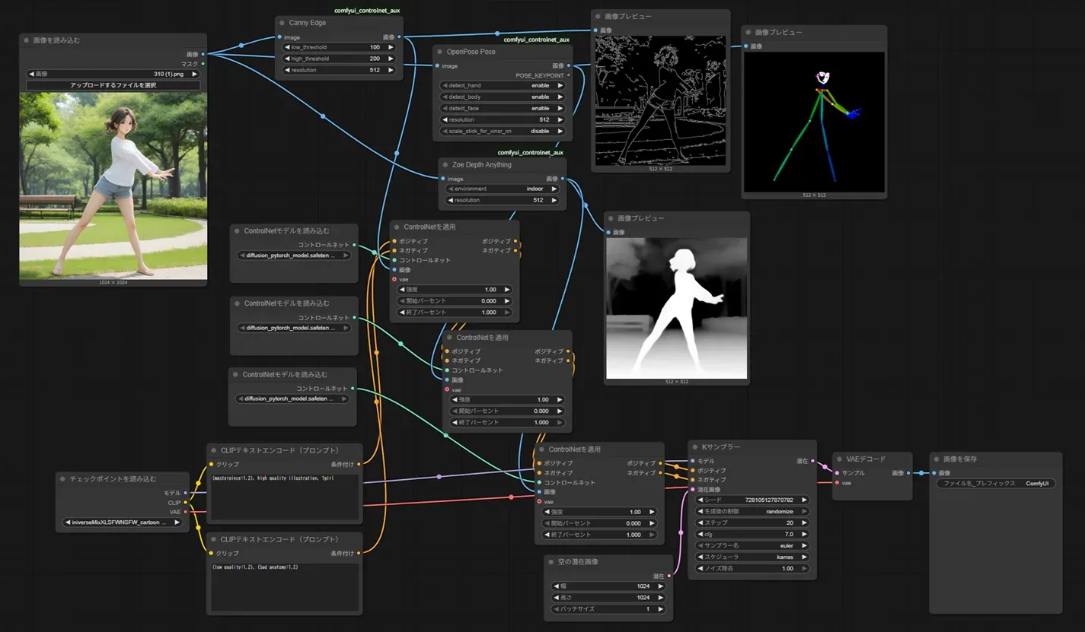The image size is (1085, 632).
Task: Collapse the VAEデコード node using its title dot
Action: (x=840, y=459)
